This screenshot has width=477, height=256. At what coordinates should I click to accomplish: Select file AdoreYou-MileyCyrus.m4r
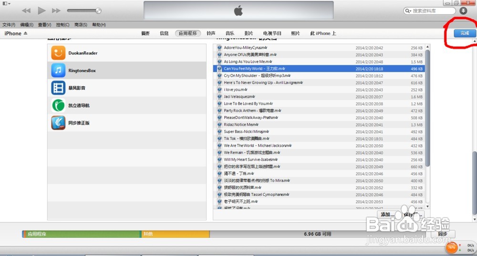319,48
